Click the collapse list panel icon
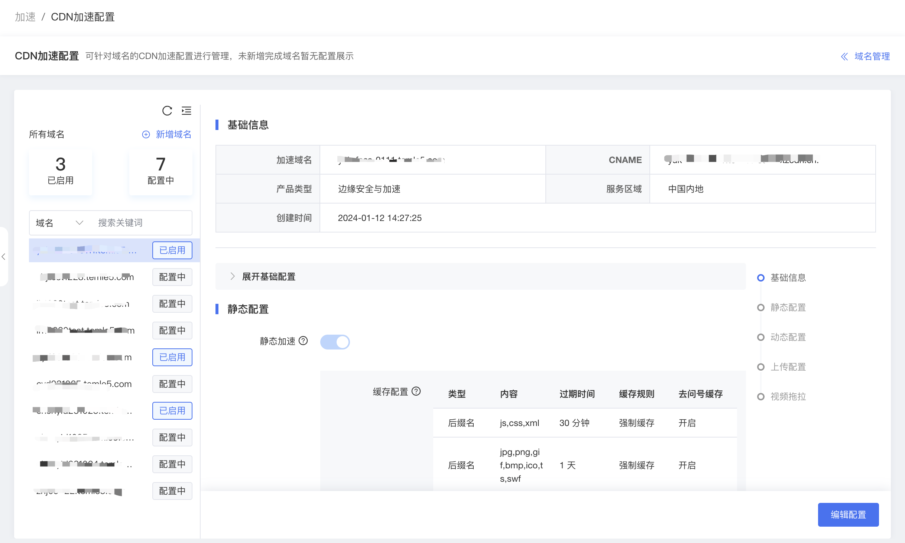The image size is (905, 543). (186, 111)
